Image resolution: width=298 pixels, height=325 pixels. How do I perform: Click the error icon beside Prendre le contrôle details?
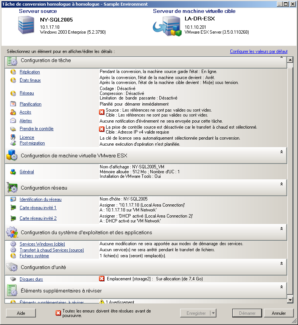(x=102, y=129)
